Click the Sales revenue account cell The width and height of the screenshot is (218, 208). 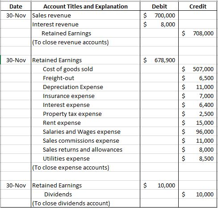point(85,15)
